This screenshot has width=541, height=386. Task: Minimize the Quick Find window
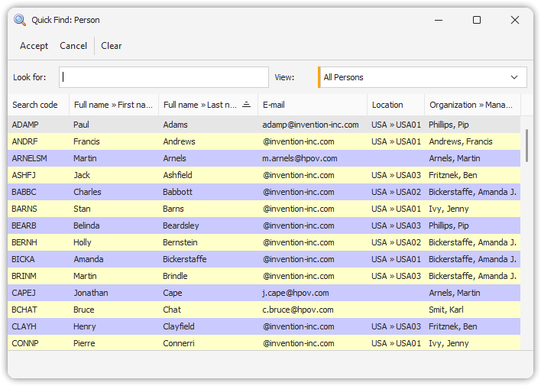point(439,20)
